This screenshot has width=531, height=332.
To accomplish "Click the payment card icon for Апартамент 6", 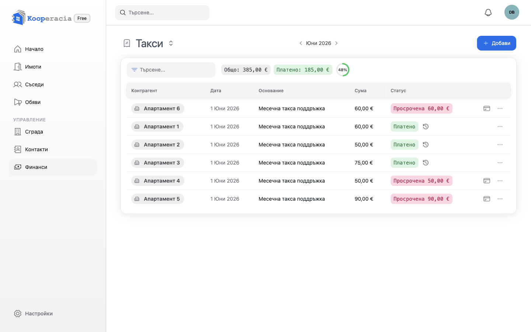I will point(487,108).
